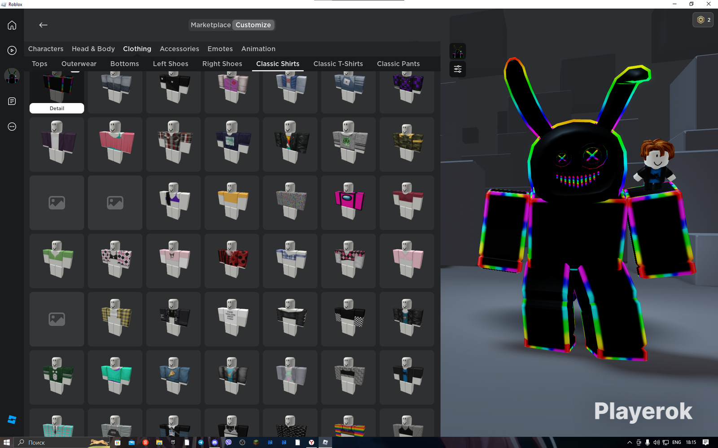Open the Emotes category
The height and width of the screenshot is (448, 718).
coord(220,49)
